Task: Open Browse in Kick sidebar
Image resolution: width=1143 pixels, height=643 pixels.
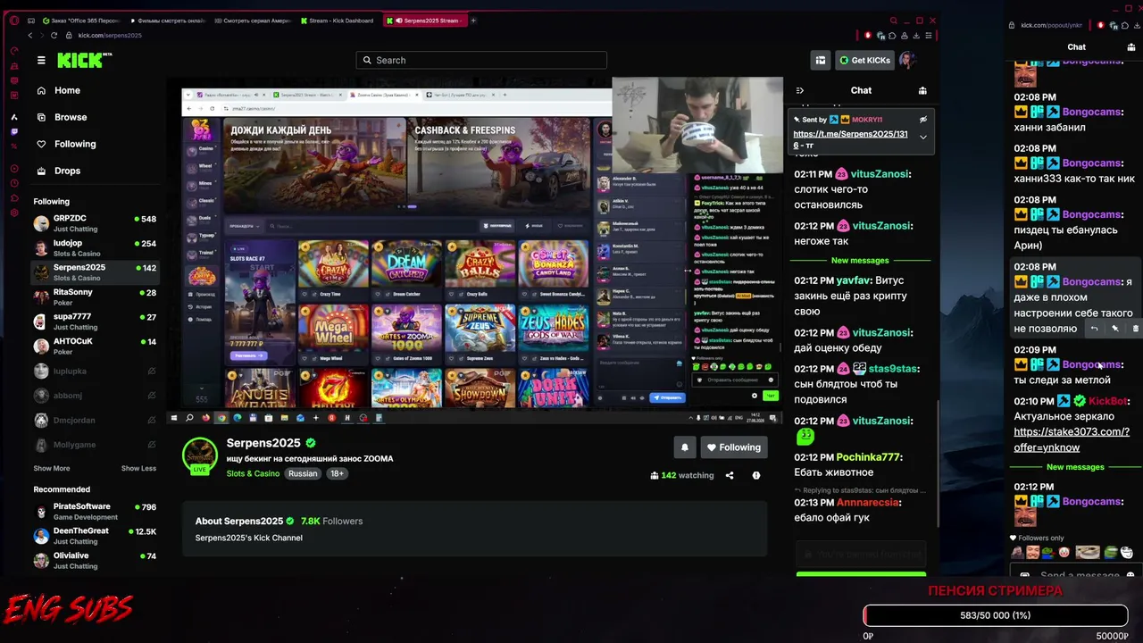Action: point(62,117)
